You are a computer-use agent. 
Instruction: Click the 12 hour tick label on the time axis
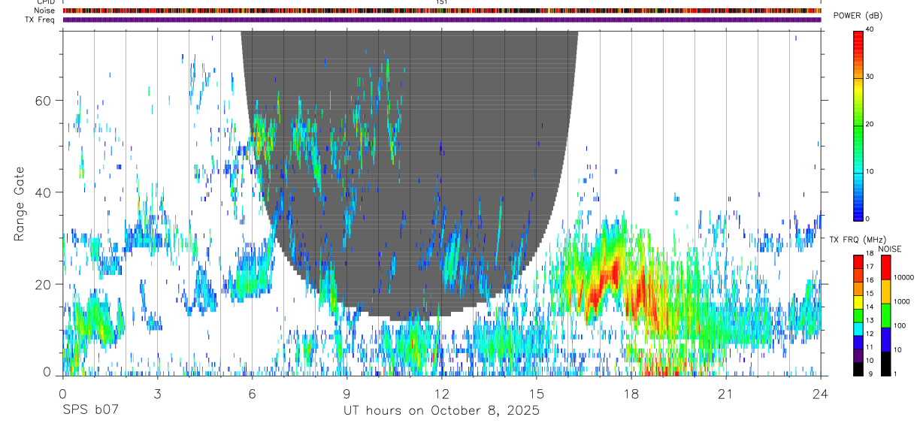click(x=442, y=394)
